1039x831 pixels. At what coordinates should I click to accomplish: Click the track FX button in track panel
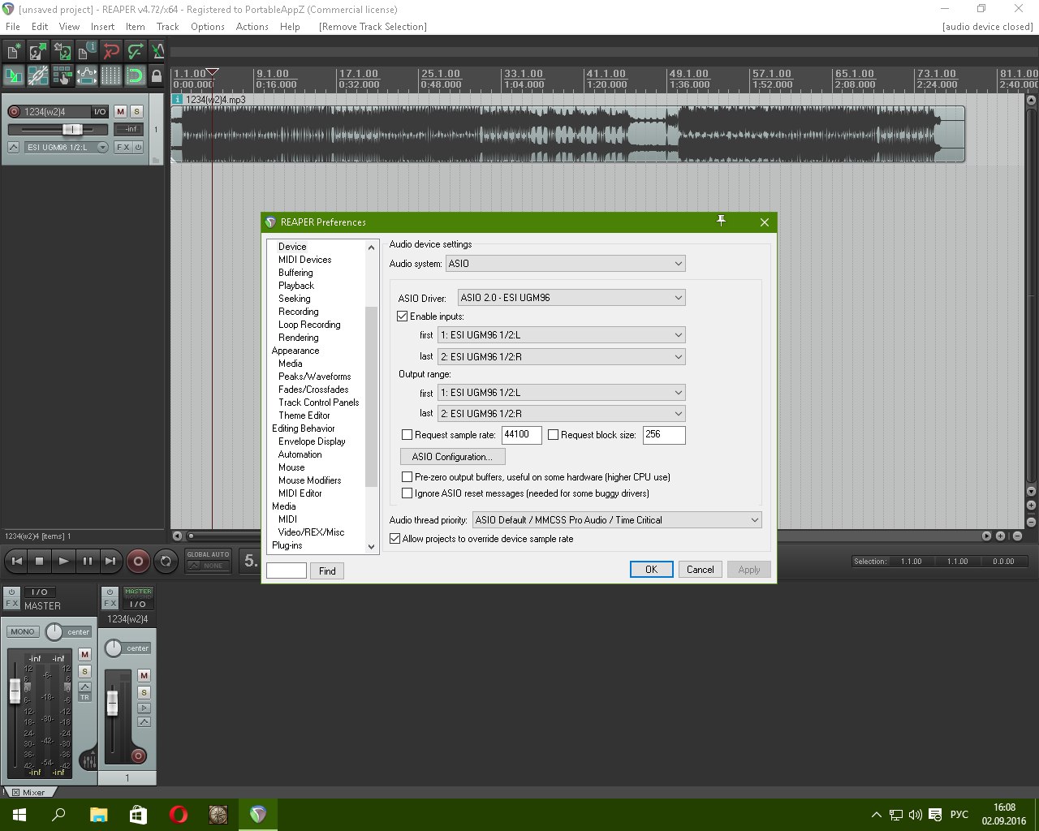pyautogui.click(x=123, y=147)
